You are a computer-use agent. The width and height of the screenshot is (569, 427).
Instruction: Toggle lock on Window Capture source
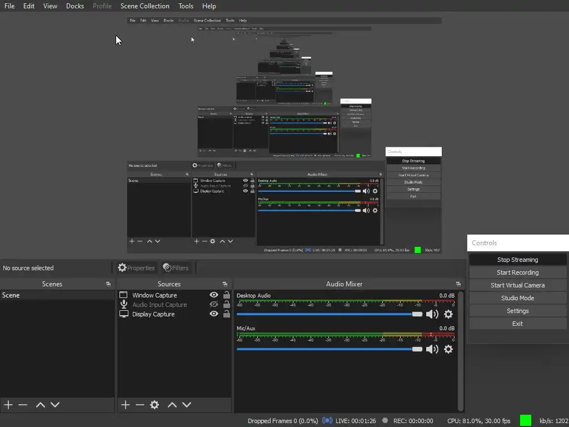point(227,295)
